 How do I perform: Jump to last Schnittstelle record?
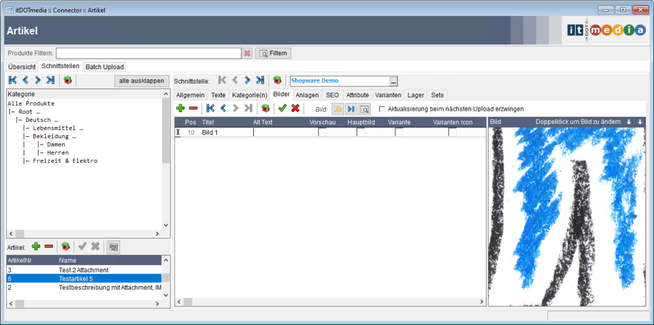pyautogui.click(x=260, y=81)
